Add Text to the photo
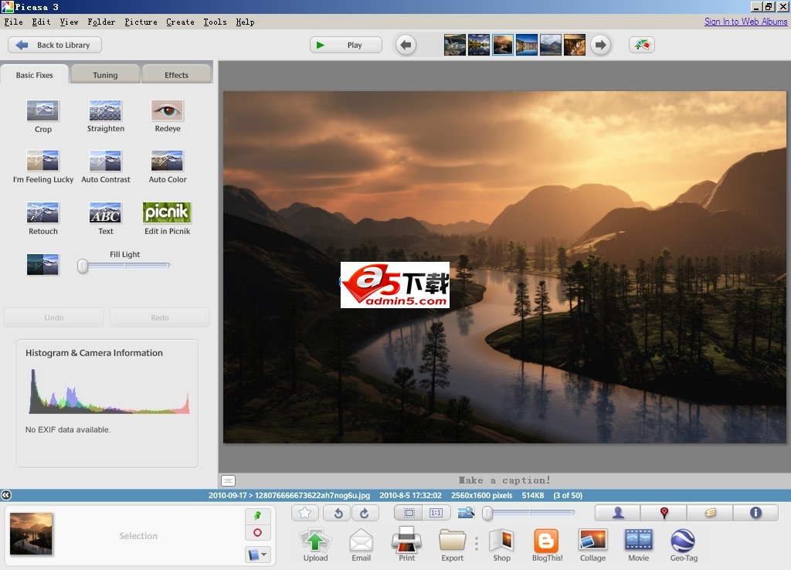Screen dimensions: 791x570 tap(105, 219)
